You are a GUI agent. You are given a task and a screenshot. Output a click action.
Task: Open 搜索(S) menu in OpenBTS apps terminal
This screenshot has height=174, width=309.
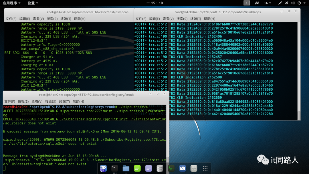click(x=182, y=19)
